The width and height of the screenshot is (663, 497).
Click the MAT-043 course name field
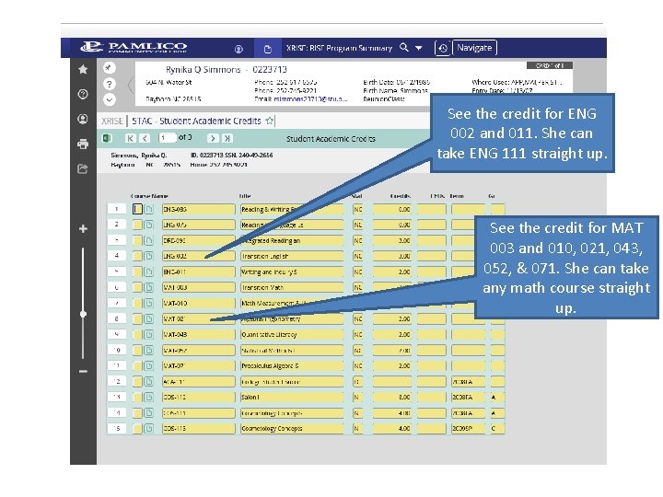(198, 334)
